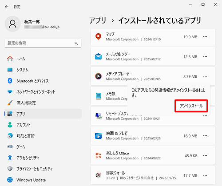This screenshot has height=186, width=222.
Task: Open more options for メディア プレーヤー
Action: click(x=205, y=76)
